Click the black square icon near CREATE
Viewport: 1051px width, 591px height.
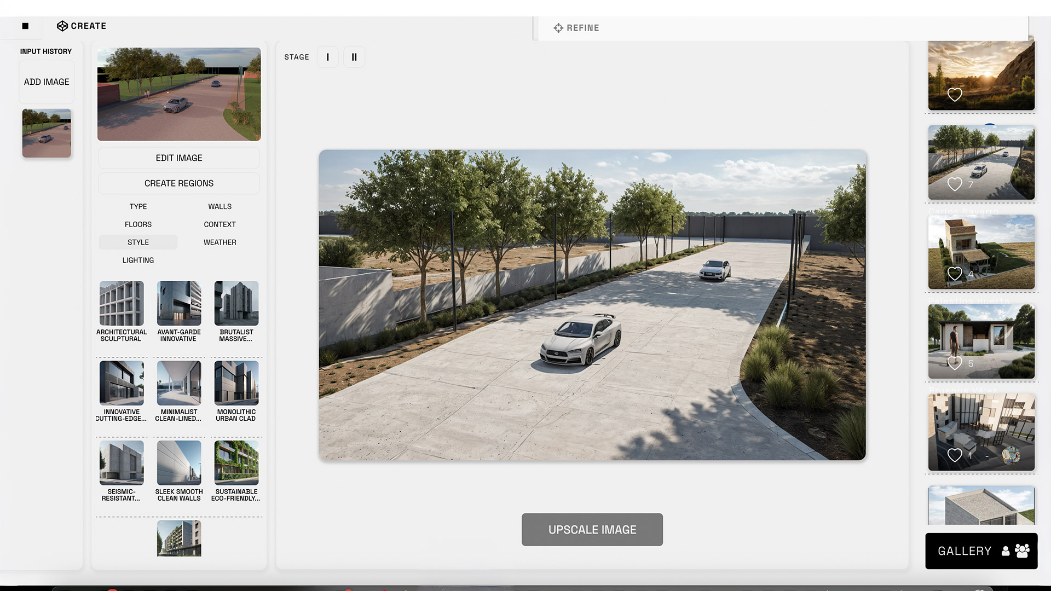[x=25, y=26]
